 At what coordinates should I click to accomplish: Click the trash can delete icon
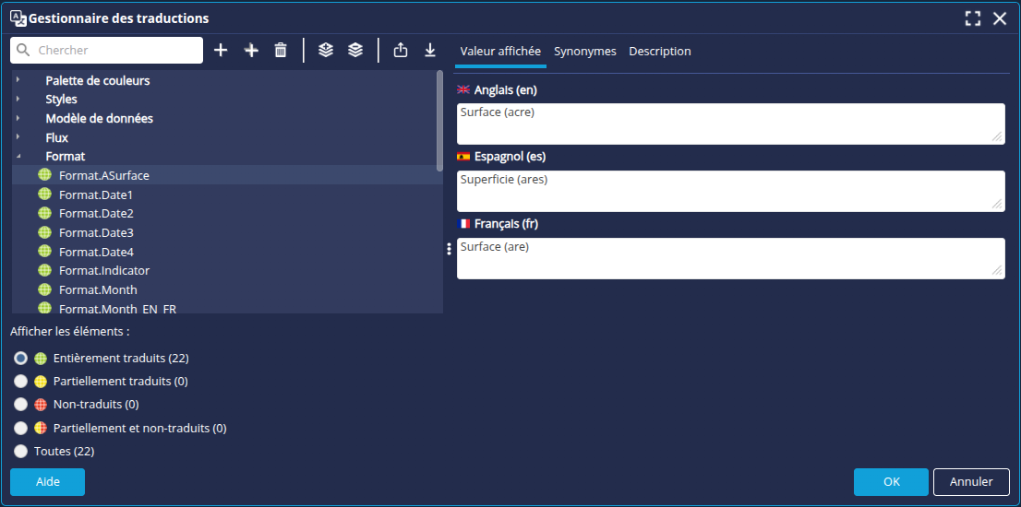coord(281,51)
